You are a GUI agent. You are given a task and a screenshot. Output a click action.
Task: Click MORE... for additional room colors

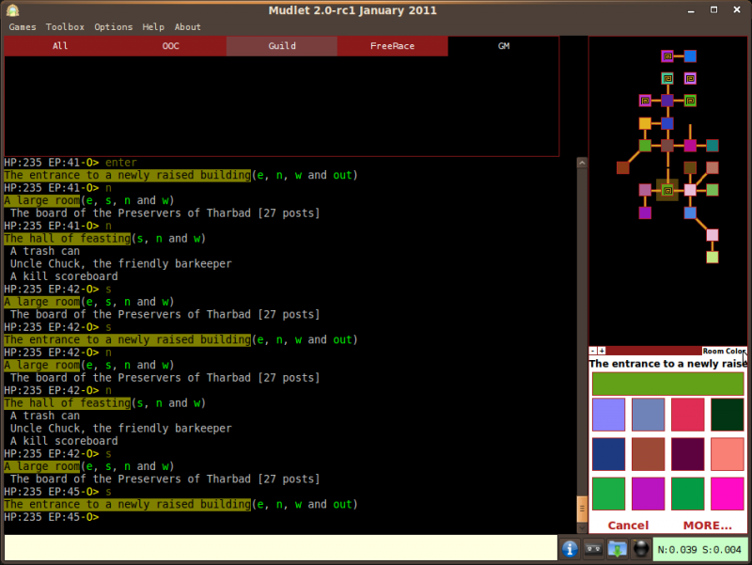pyautogui.click(x=708, y=526)
